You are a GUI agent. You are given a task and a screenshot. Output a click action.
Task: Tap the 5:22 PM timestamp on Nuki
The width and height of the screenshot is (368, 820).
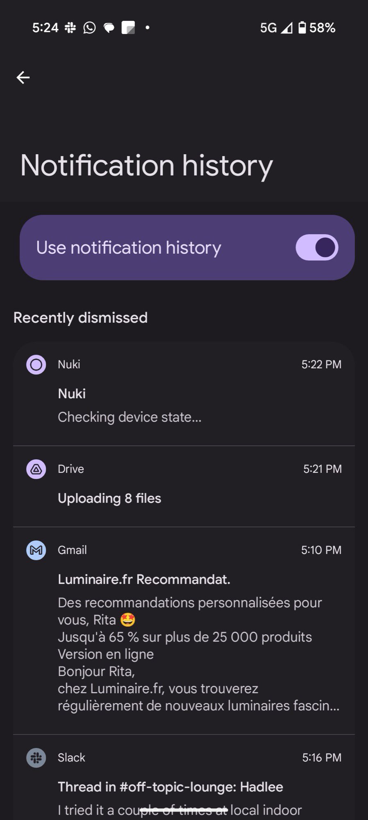(x=321, y=364)
